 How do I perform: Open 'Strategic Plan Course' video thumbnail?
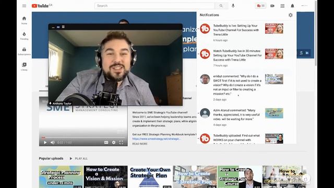[240, 177]
